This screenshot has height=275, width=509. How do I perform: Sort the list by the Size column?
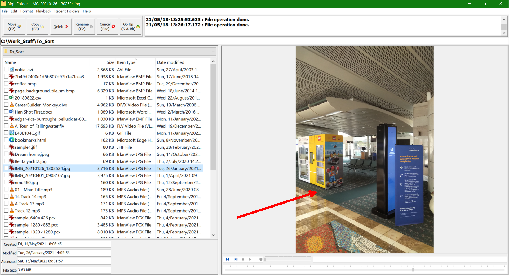tap(102, 62)
